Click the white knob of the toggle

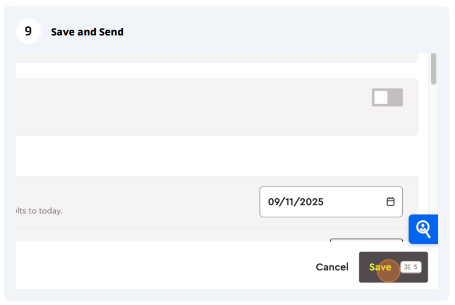pos(381,98)
